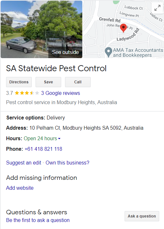Expand the map with the fullscreen arrows icon

(157, 8)
